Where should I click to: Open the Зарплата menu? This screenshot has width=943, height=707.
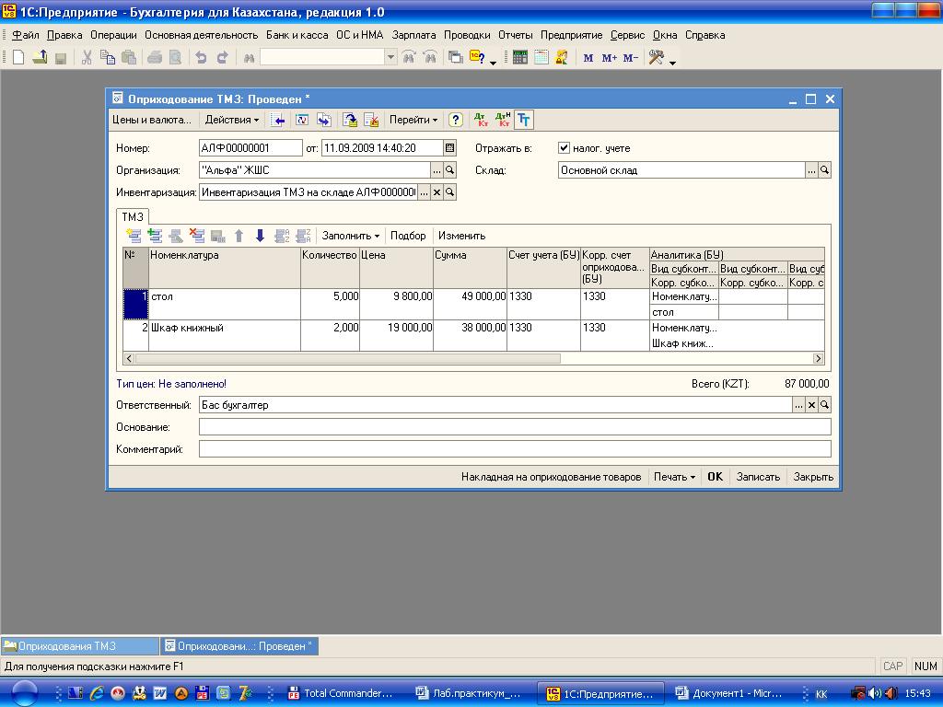(x=413, y=36)
